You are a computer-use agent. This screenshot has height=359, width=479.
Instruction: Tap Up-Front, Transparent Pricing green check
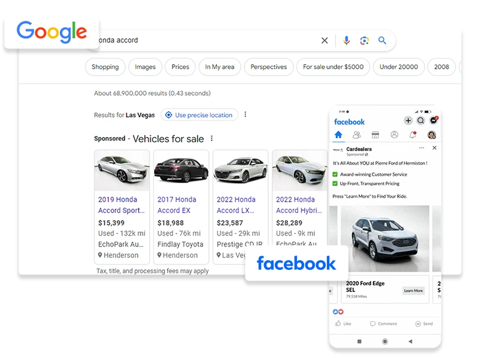tap(335, 184)
